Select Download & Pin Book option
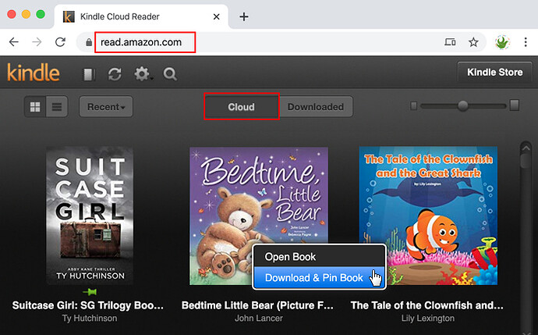 313,277
